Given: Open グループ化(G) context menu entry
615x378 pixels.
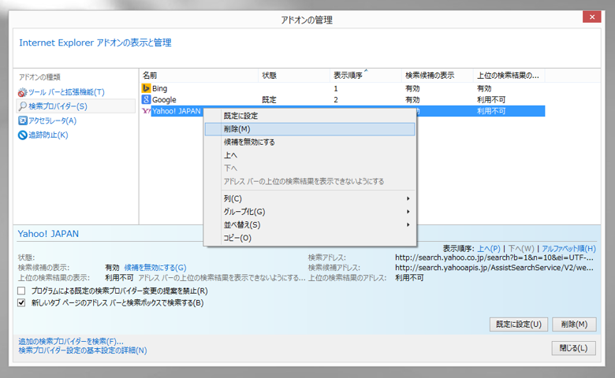Looking at the screenshot, I should 310,212.
